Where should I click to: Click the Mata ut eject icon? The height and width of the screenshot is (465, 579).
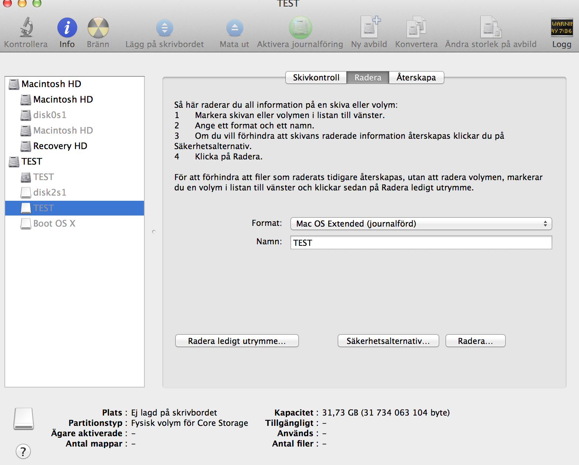pyautogui.click(x=234, y=28)
